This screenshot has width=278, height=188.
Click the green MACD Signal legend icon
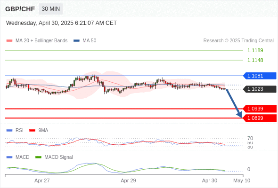point(38,157)
